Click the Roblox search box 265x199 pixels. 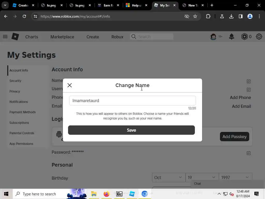pyautogui.click(x=152, y=37)
